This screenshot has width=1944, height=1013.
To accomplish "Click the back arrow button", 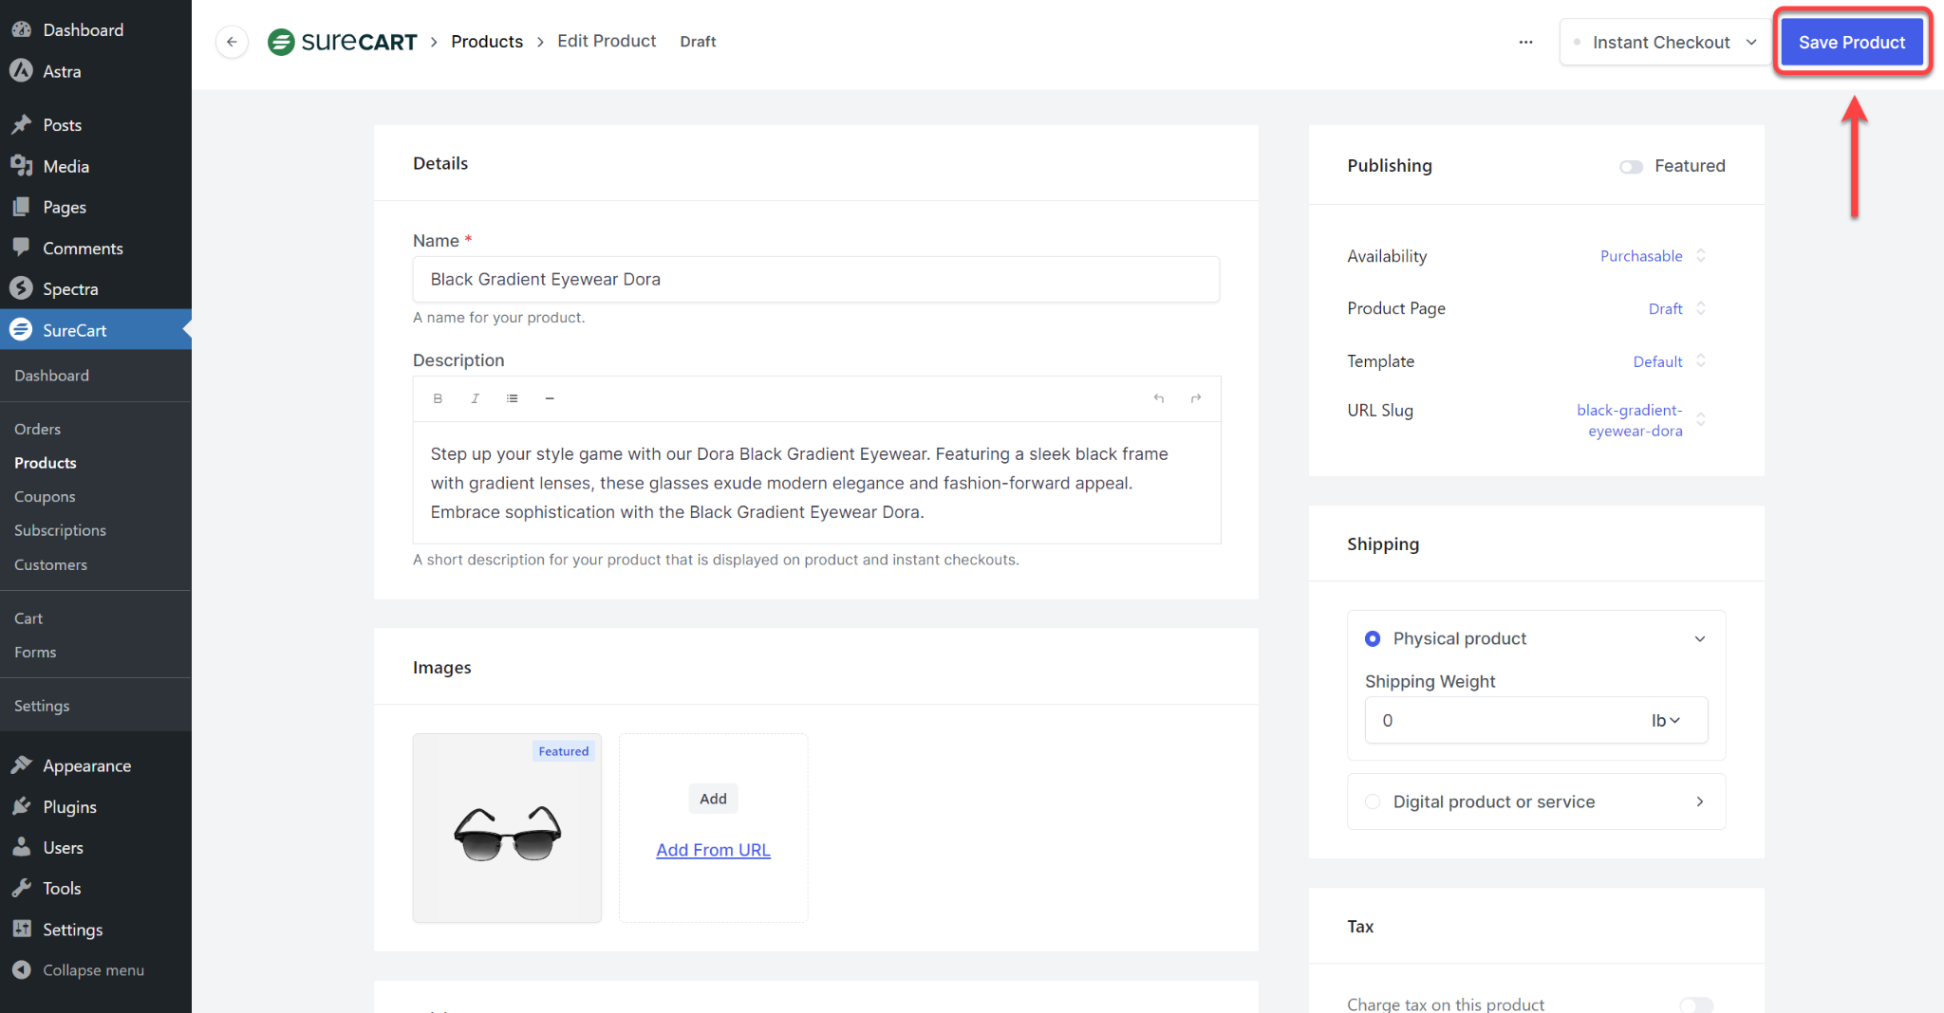I will (232, 42).
